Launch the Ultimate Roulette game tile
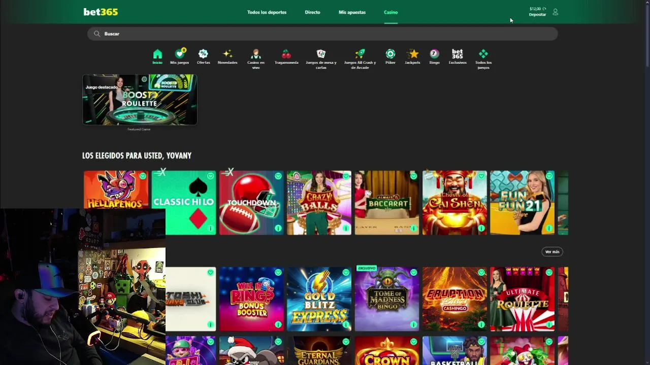The image size is (650, 365). coord(522,299)
